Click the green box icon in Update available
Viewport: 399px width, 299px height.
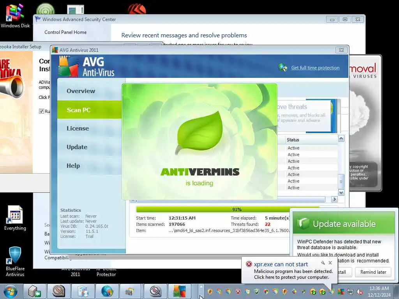pyautogui.click(x=303, y=223)
